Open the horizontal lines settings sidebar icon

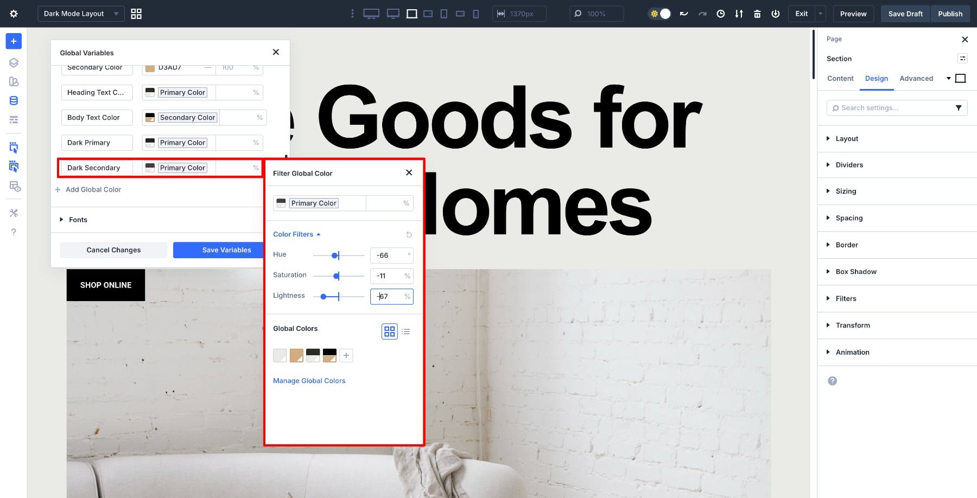point(14,119)
